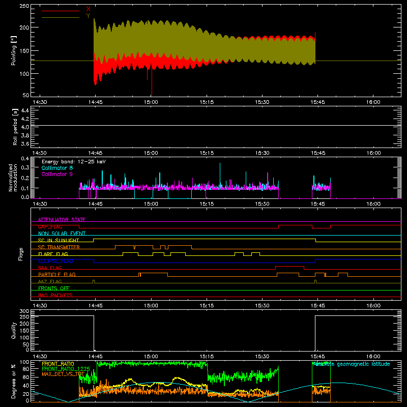Click the NON_SOLAR_EVENT flag label
Viewport: 407px width, 407px height.
click(62, 234)
